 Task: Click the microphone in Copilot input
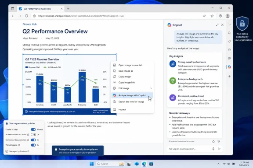coord(213,149)
